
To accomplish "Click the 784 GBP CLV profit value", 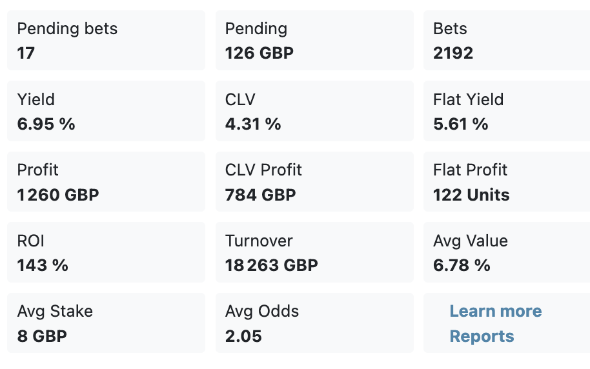I will click(x=260, y=195).
